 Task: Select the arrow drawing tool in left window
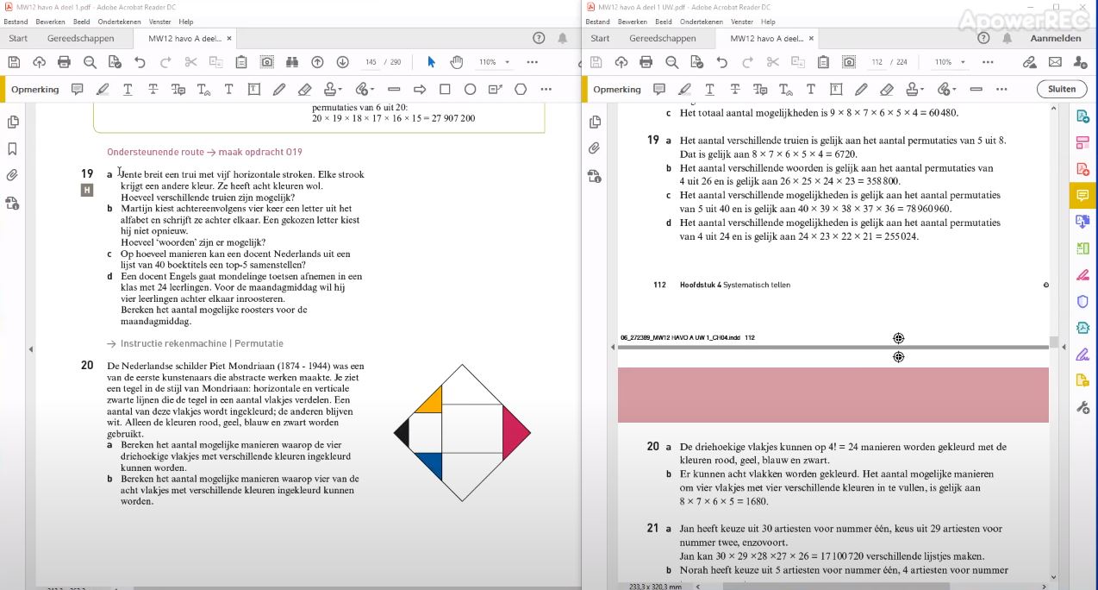tap(420, 89)
